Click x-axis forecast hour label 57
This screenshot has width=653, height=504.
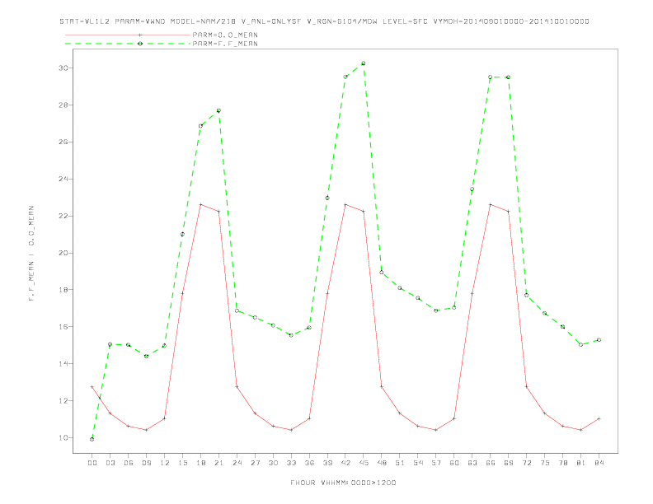click(436, 463)
